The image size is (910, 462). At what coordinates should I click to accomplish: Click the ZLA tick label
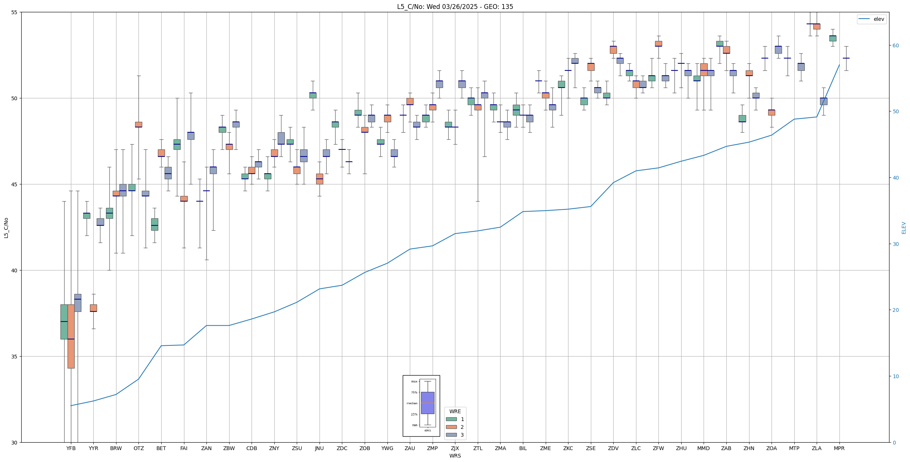816,448
